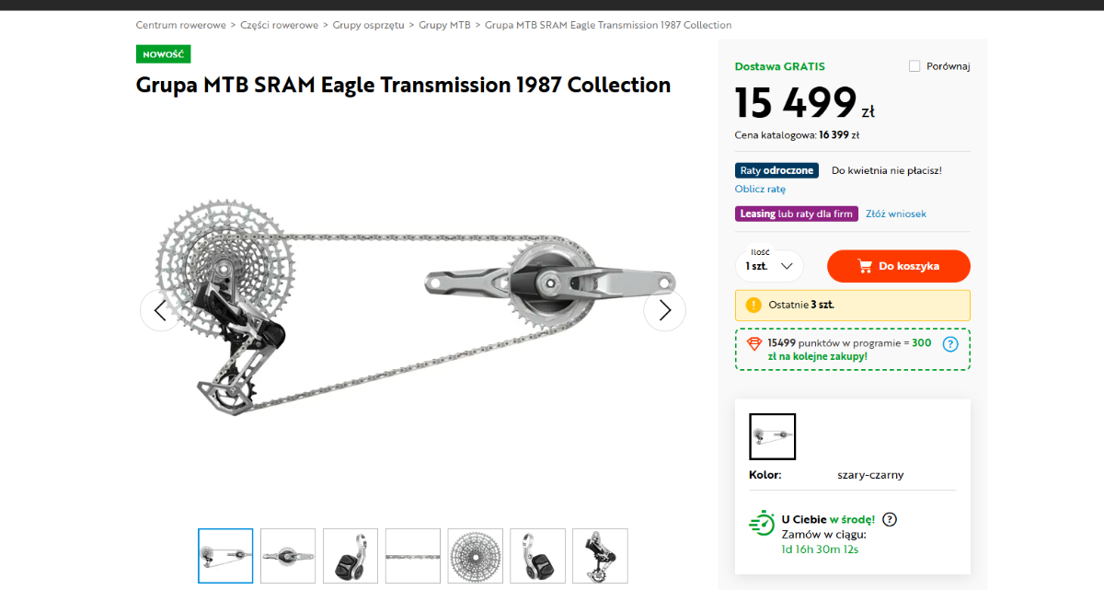Click the green fast delivery clock icon

(x=762, y=522)
